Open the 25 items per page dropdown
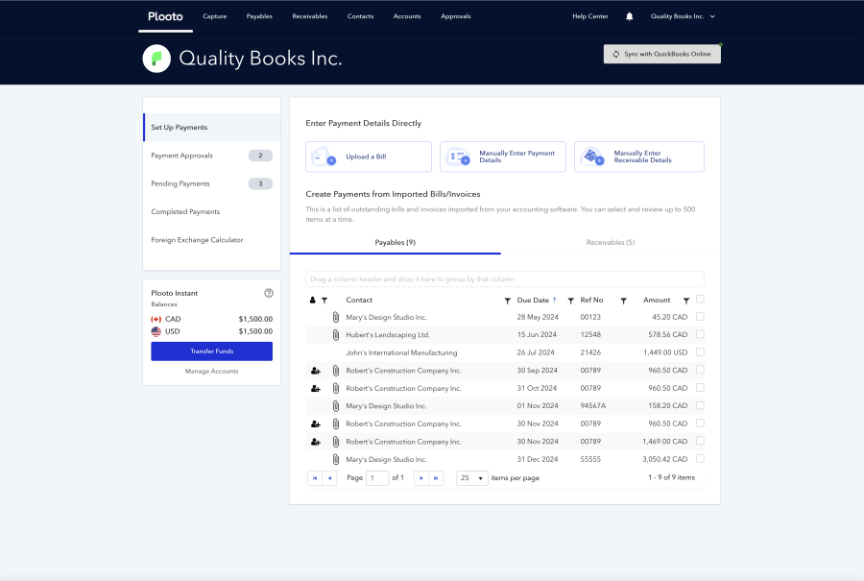Screen dimensions: 864x581 point(471,478)
